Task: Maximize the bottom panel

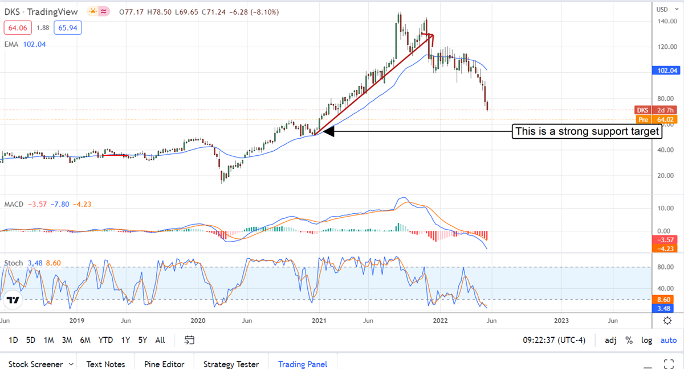Action: pyautogui.click(x=669, y=363)
